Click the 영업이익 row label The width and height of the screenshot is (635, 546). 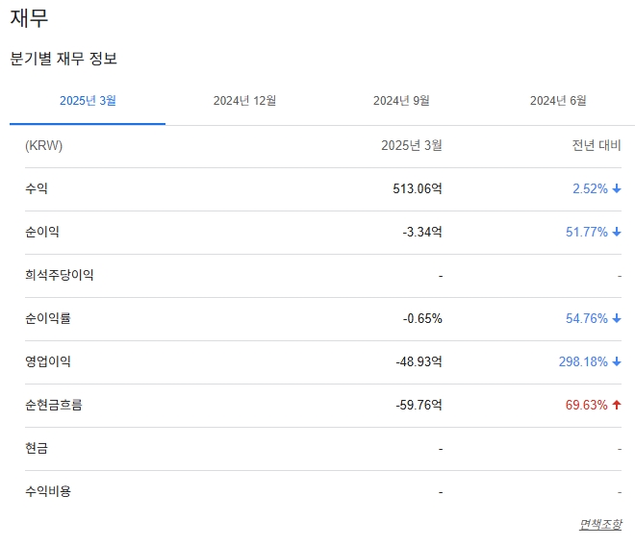click(48, 362)
